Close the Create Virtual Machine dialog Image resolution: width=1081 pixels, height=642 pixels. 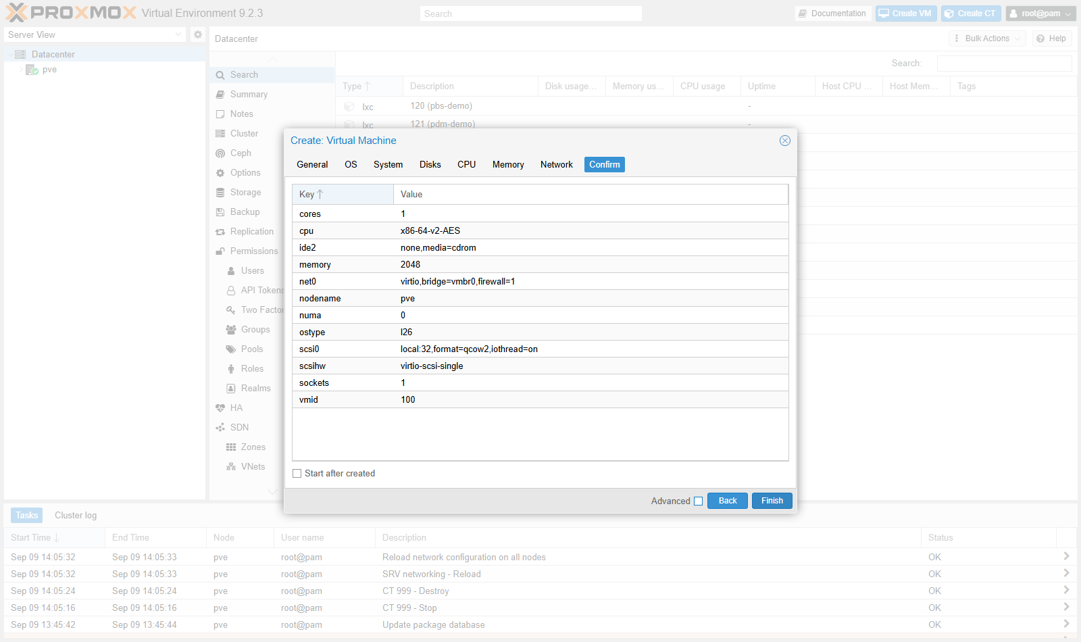[x=784, y=141]
